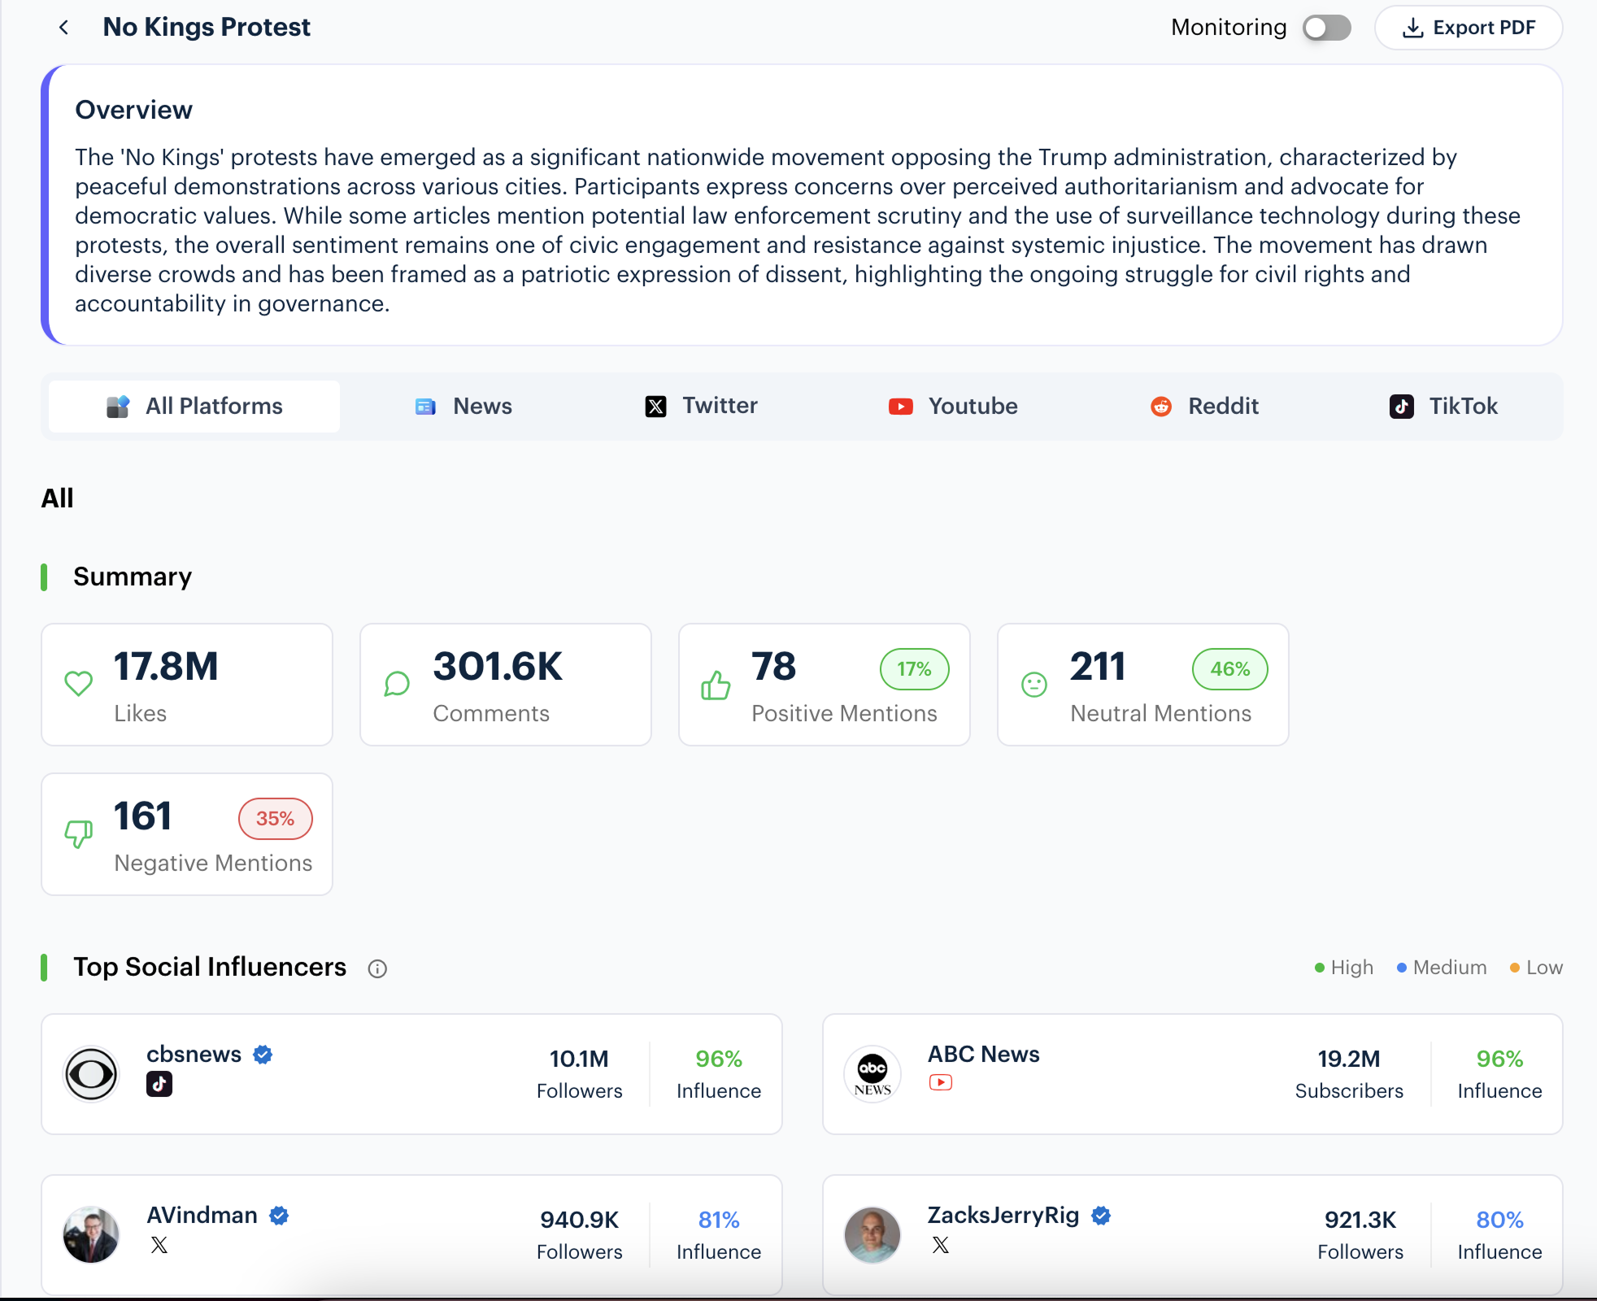Click the Export PDF button
The width and height of the screenshot is (1597, 1301).
(x=1469, y=28)
